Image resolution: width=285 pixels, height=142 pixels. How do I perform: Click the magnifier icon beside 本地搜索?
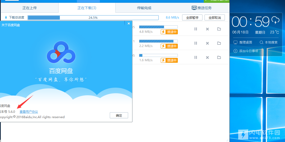[x=262, y=42]
